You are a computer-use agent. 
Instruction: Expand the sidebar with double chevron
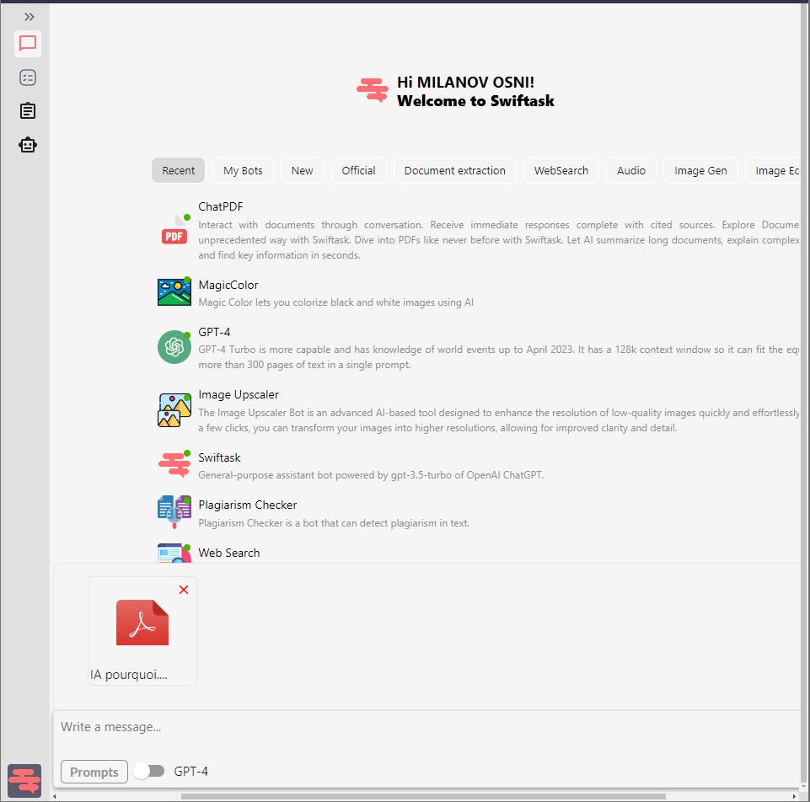click(x=29, y=17)
